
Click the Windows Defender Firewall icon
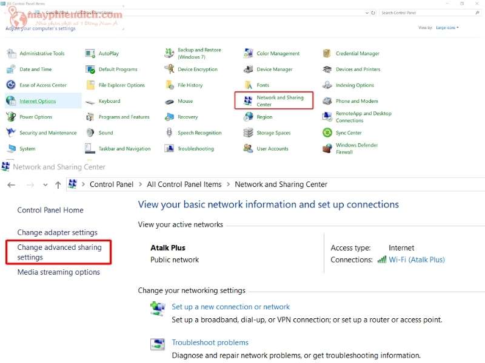(x=327, y=149)
